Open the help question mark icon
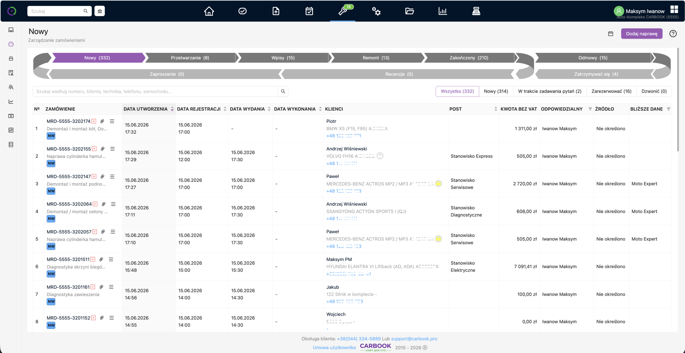The width and height of the screenshot is (685, 353). pyautogui.click(x=673, y=34)
